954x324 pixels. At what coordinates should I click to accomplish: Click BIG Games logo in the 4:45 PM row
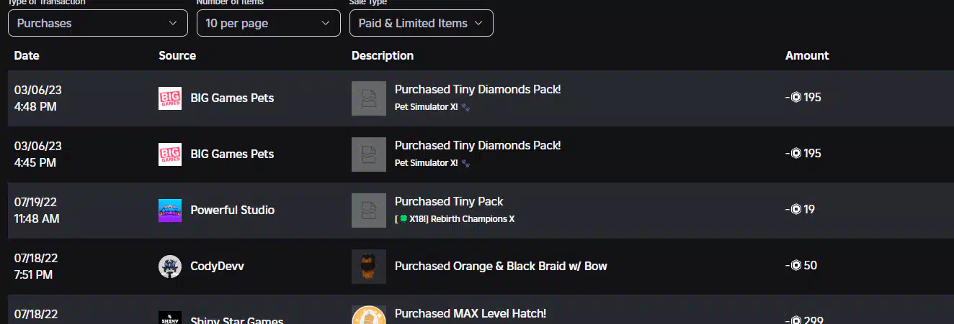[x=170, y=154]
